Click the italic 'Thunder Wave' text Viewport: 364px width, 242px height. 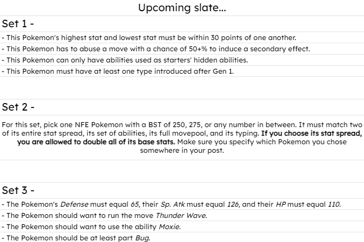point(181,215)
